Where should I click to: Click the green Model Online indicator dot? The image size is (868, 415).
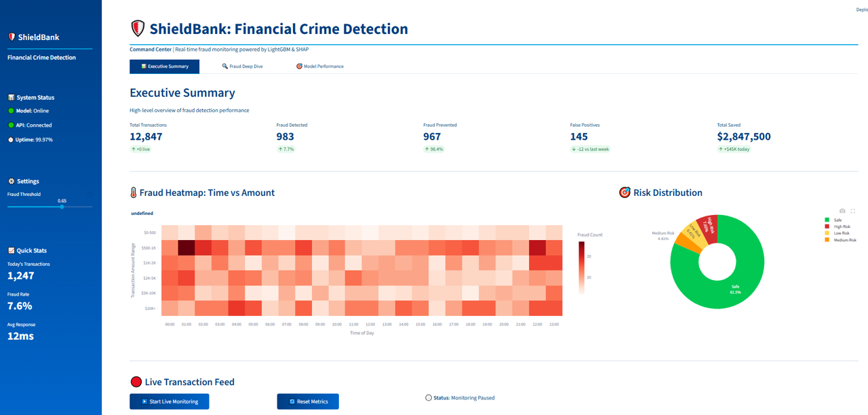coord(11,111)
